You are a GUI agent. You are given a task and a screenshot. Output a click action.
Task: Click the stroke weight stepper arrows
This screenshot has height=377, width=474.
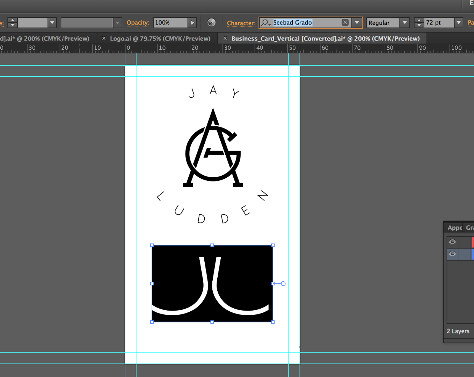[13, 23]
